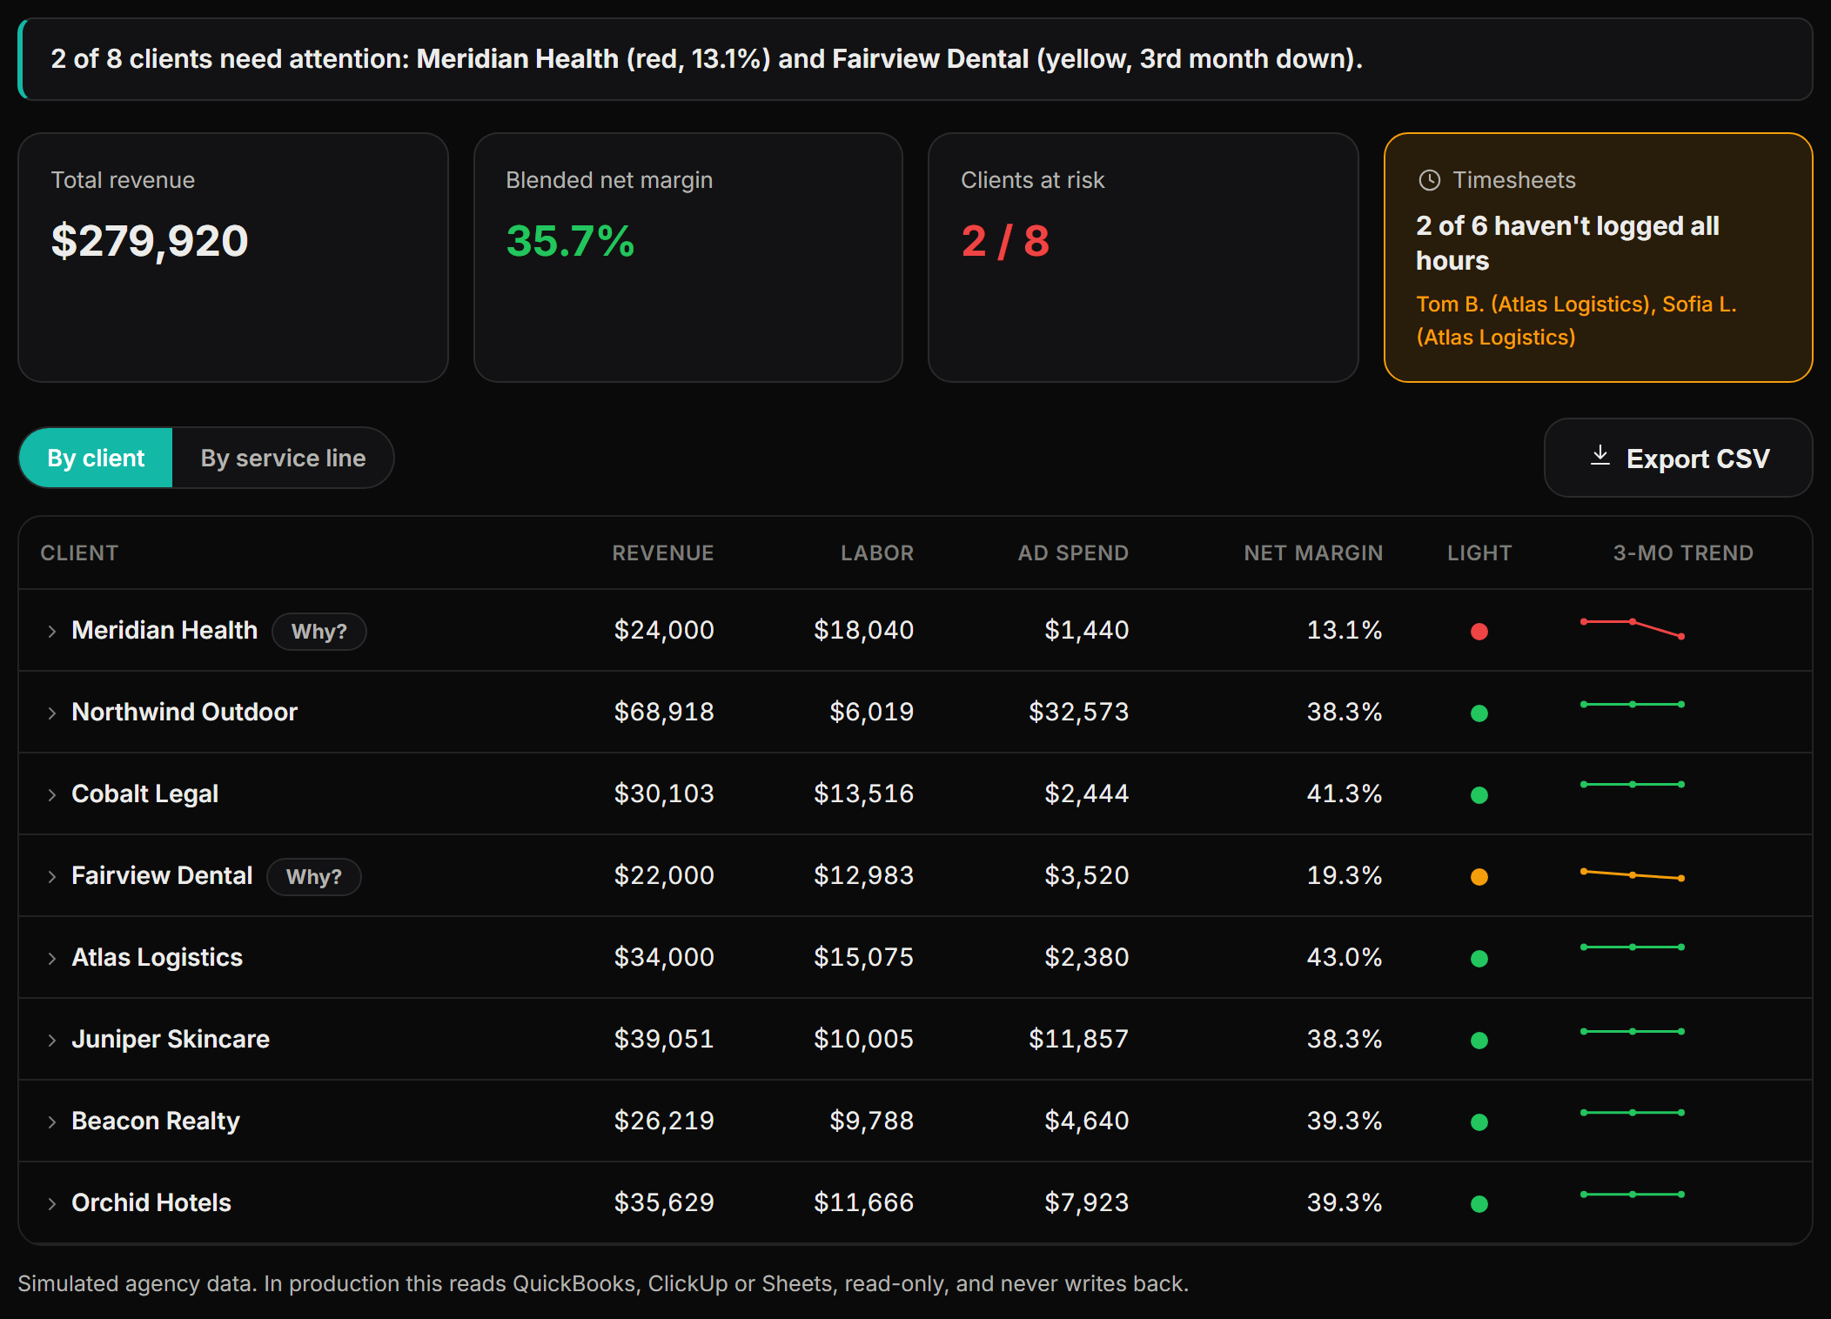Viewport: 1831px width, 1319px height.
Task: Click the Orchid Hotels green trend sparkline
Action: [1632, 1194]
